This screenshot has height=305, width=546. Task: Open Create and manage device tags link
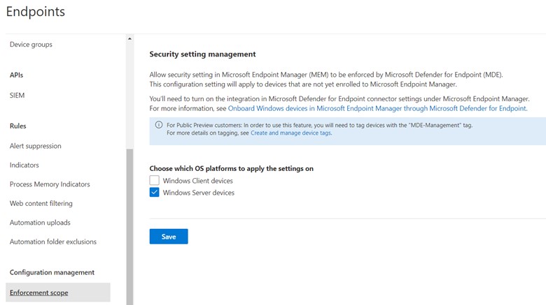coord(290,133)
